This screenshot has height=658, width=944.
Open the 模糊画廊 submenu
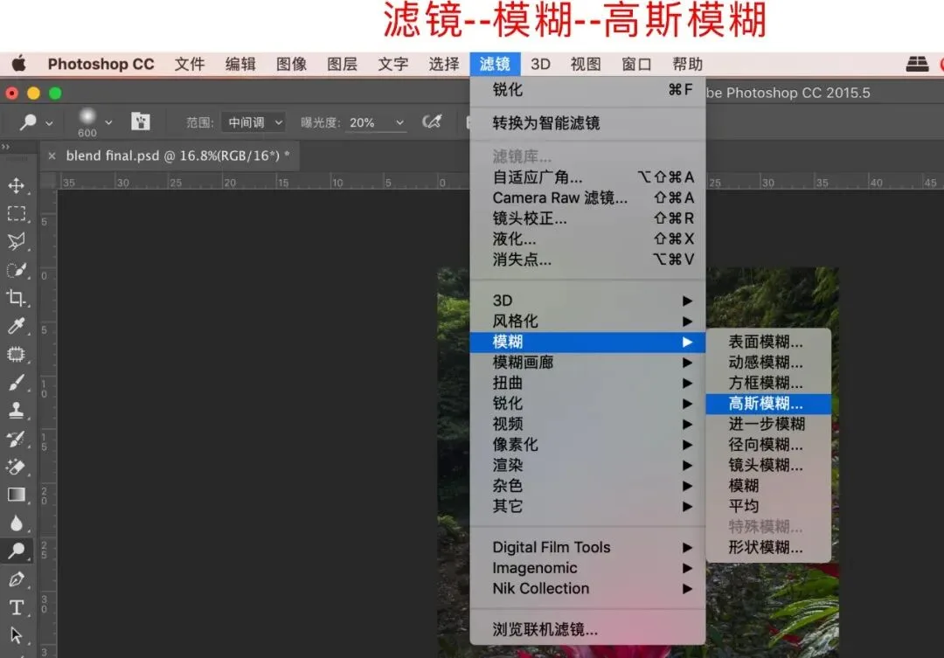(x=587, y=363)
